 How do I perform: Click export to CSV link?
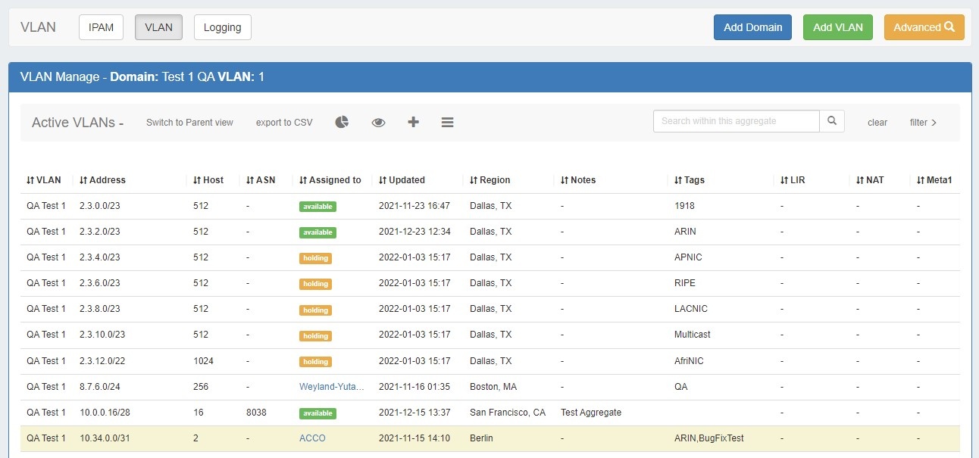[x=284, y=123]
